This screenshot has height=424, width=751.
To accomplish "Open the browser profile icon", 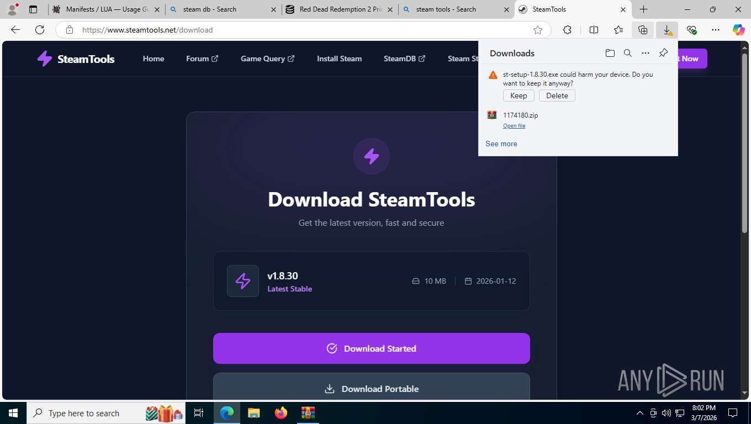I will click(12, 9).
